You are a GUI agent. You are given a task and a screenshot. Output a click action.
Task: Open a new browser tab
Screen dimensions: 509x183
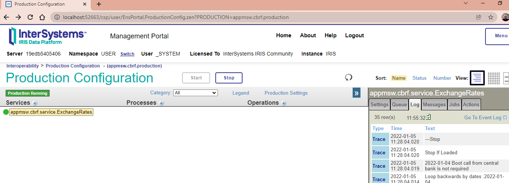click(99, 4)
